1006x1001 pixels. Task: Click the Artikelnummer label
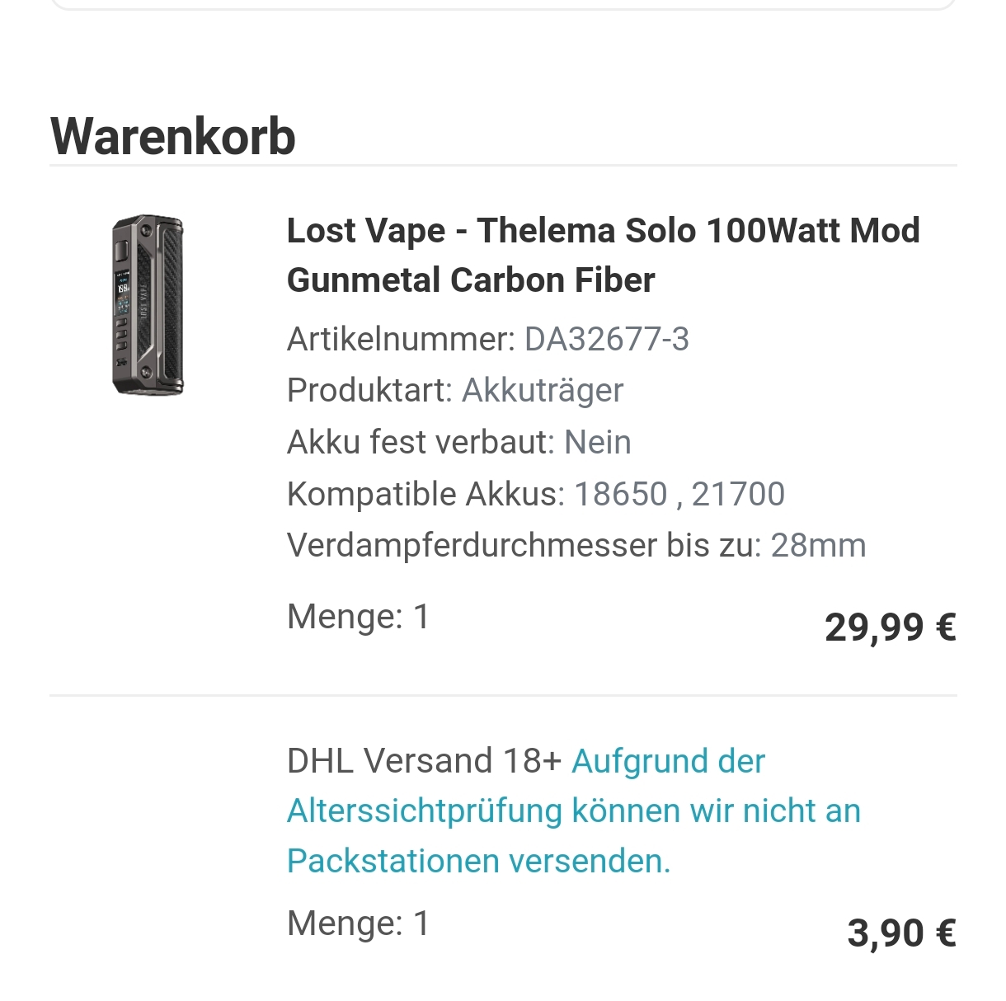click(401, 339)
